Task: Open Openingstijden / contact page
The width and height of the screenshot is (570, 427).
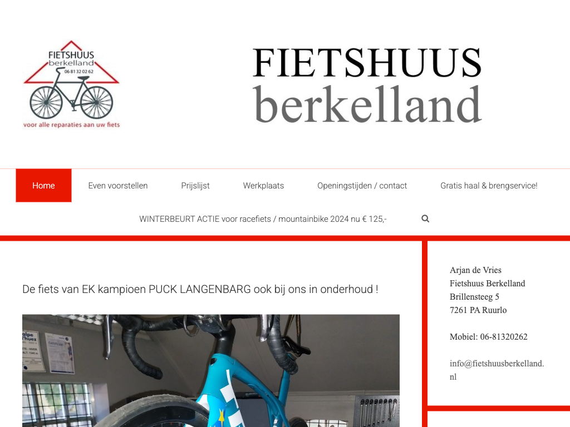Action: (362, 186)
